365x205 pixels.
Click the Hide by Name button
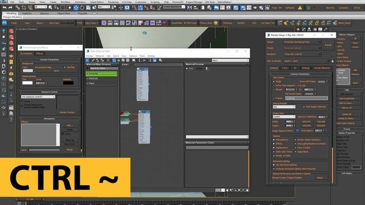[347, 103]
